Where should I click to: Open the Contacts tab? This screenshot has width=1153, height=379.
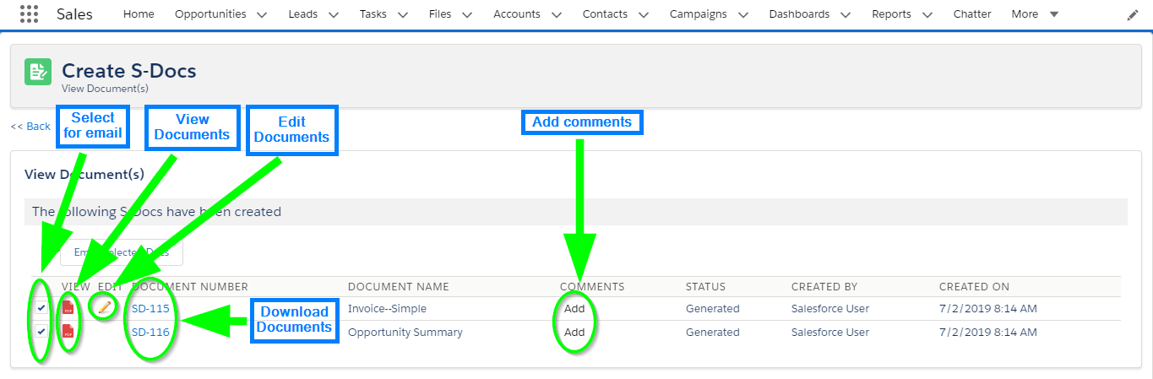605,14
